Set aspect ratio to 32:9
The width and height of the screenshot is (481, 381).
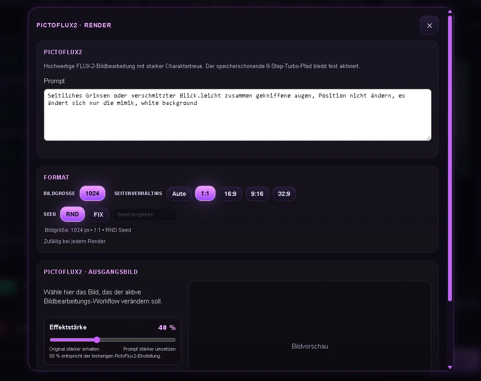pyautogui.click(x=284, y=194)
